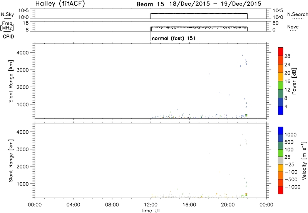
Task: Click the "normal (fast) 151" CPID text
Action: point(174,38)
